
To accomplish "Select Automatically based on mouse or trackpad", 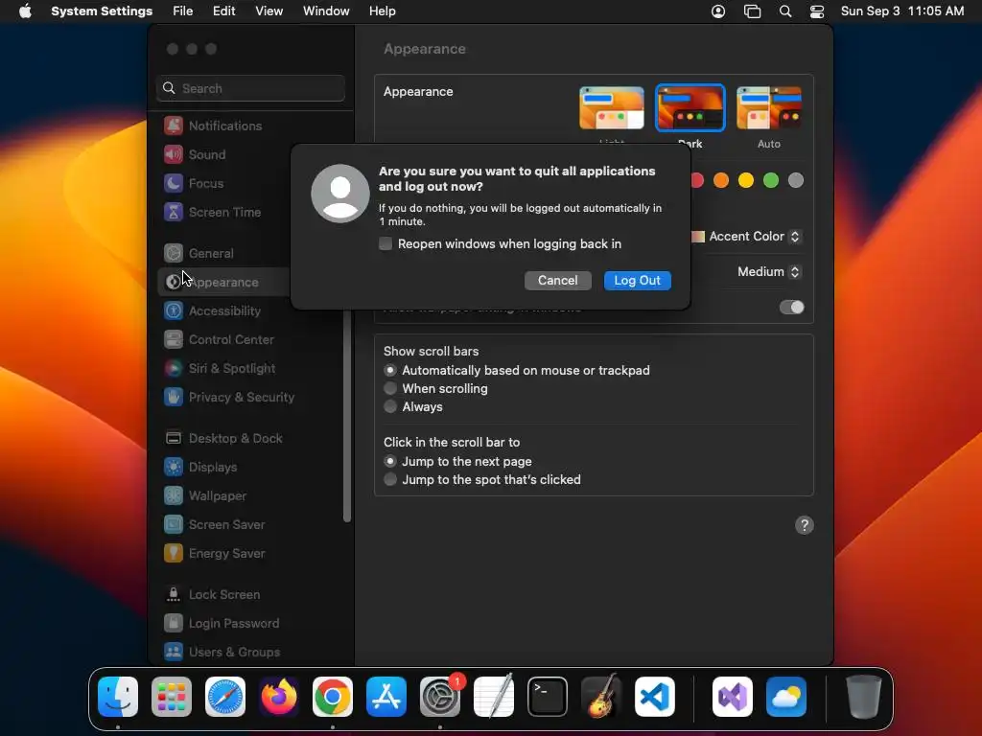I will click(390, 371).
